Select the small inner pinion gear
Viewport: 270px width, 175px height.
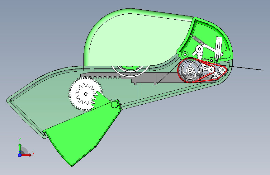tap(86, 94)
